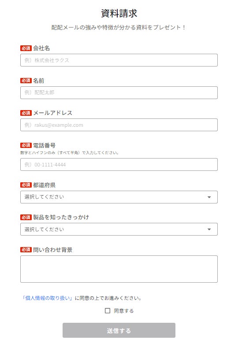Click the 会社名 input field

(x=119, y=60)
